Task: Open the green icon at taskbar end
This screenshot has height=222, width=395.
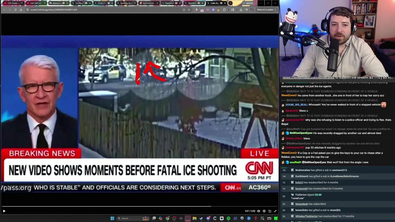Action: click(x=276, y=218)
